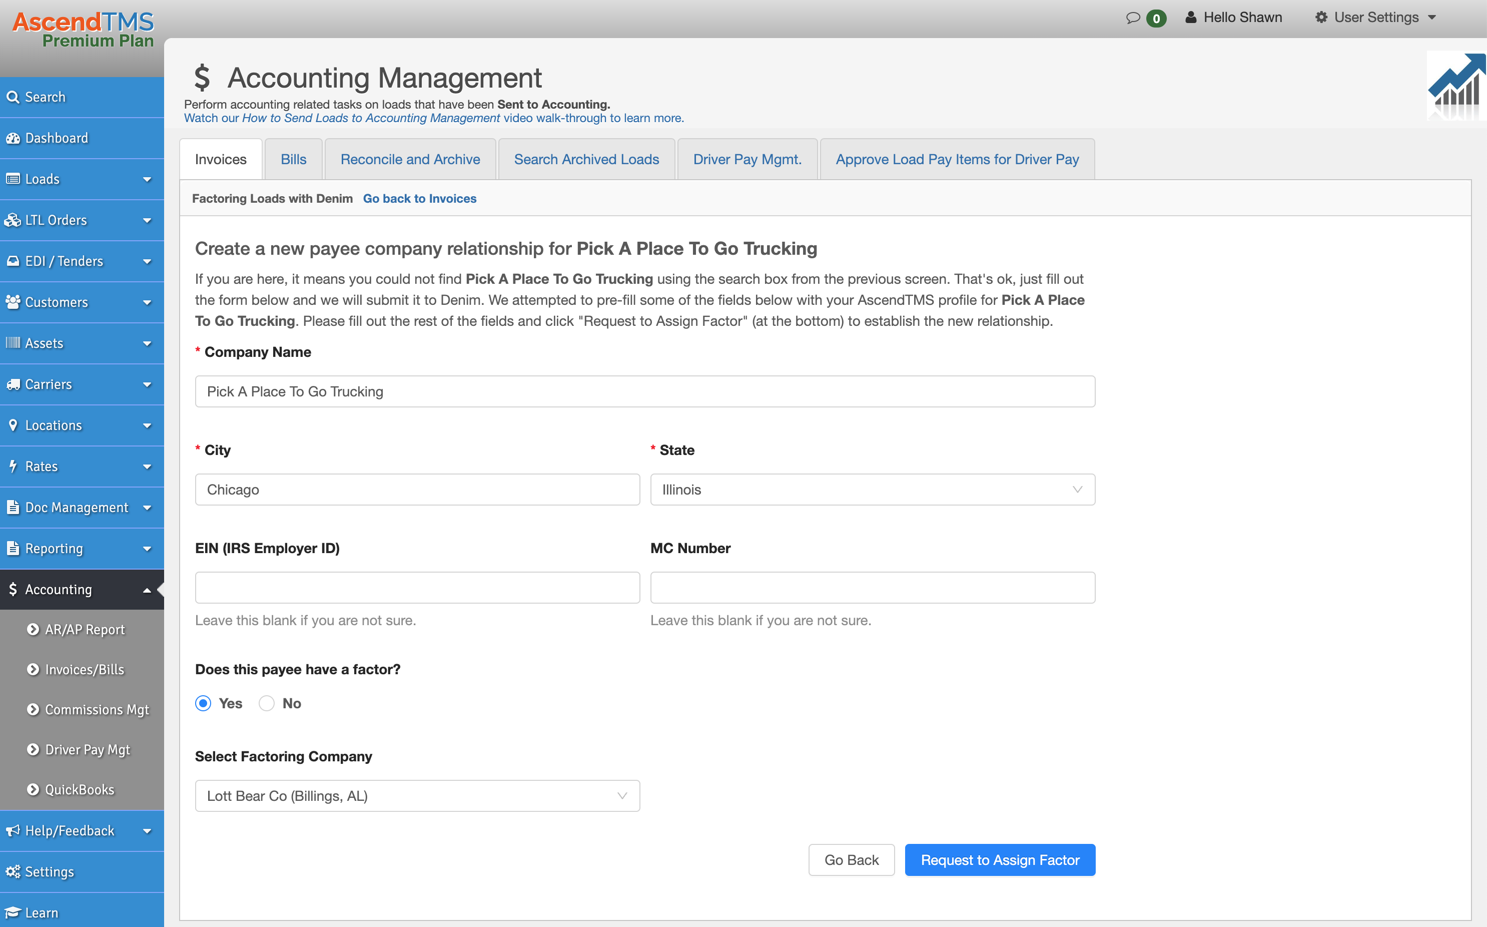The image size is (1487, 927).
Task: Select No for payee has a factor
Action: pos(267,703)
